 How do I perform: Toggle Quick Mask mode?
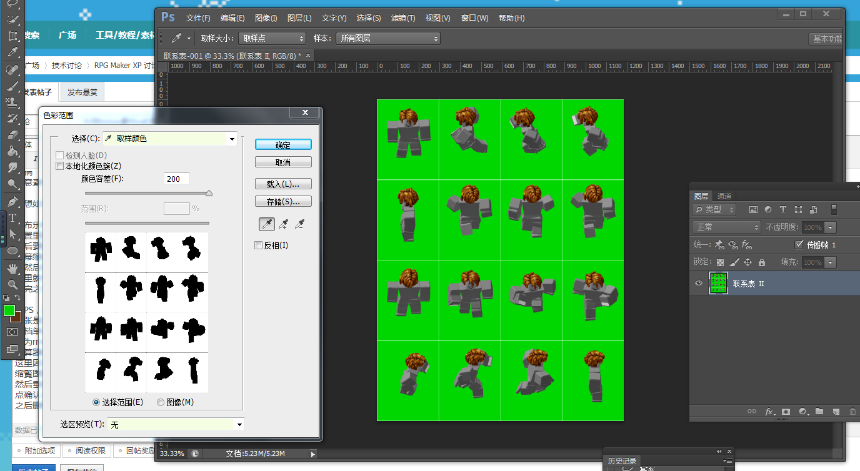coord(12,332)
